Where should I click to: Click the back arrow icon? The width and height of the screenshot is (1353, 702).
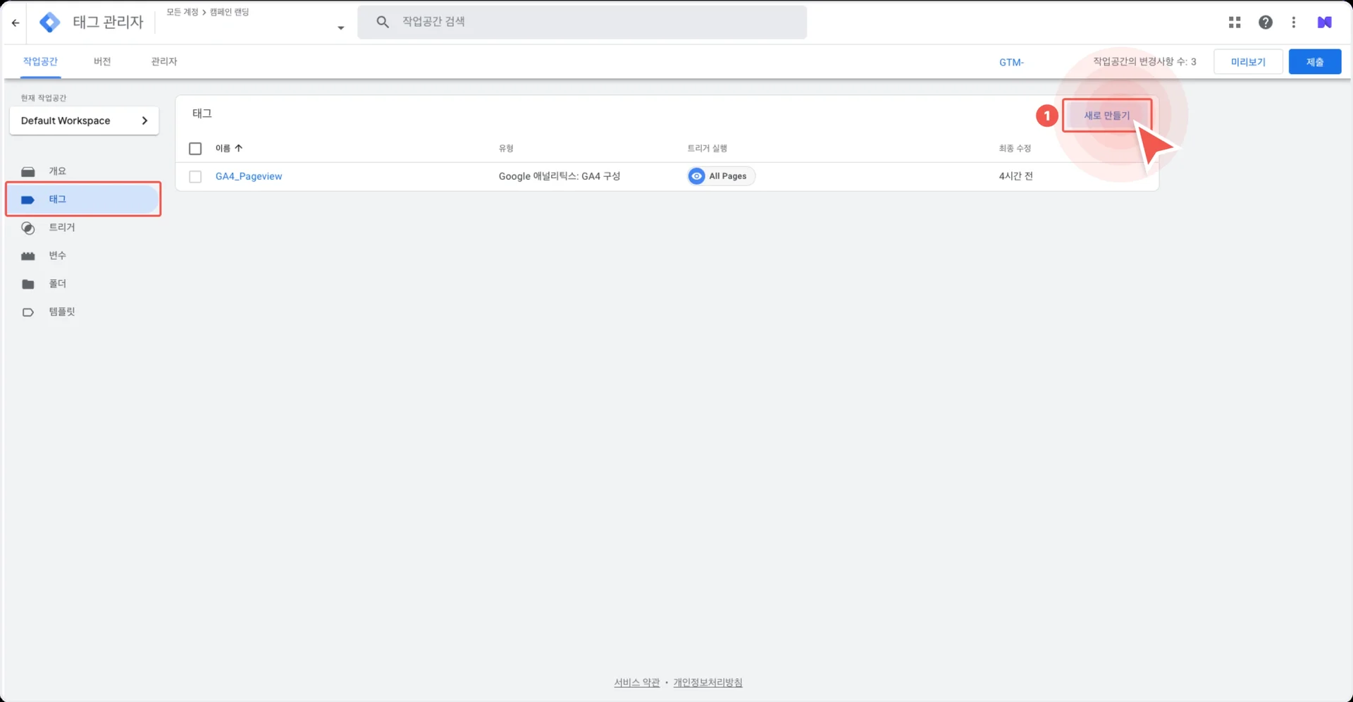tap(16, 23)
